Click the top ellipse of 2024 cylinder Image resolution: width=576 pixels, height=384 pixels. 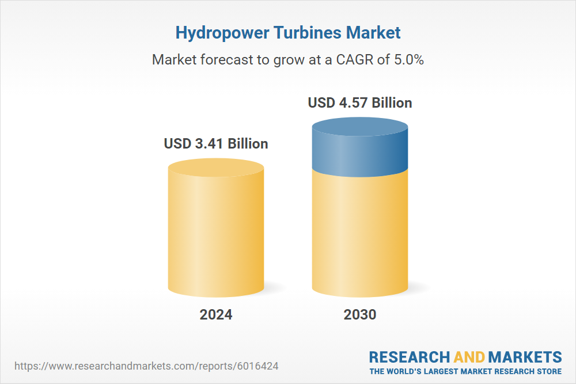(x=216, y=168)
